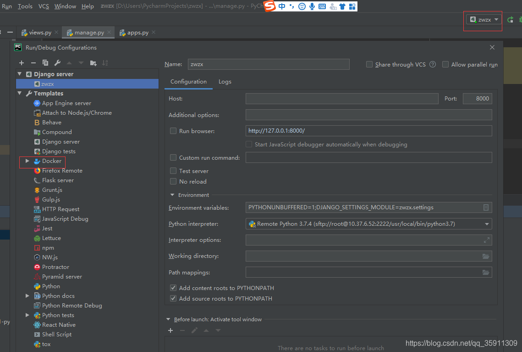Expand Python tests template node

coord(27,315)
